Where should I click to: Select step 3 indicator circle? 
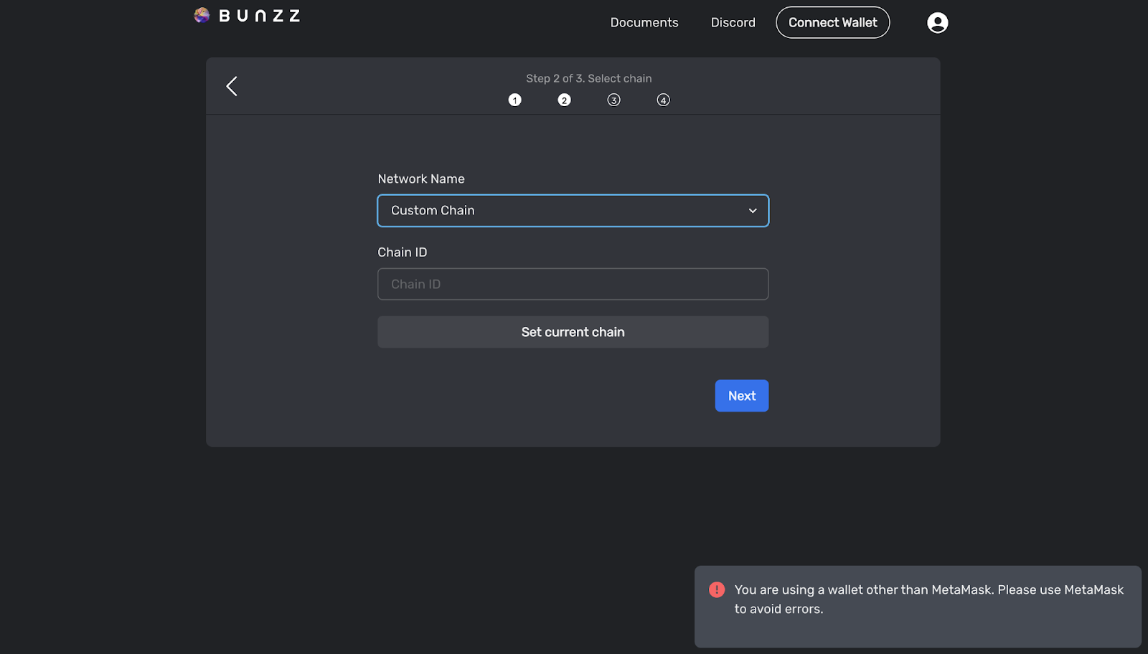(x=613, y=100)
